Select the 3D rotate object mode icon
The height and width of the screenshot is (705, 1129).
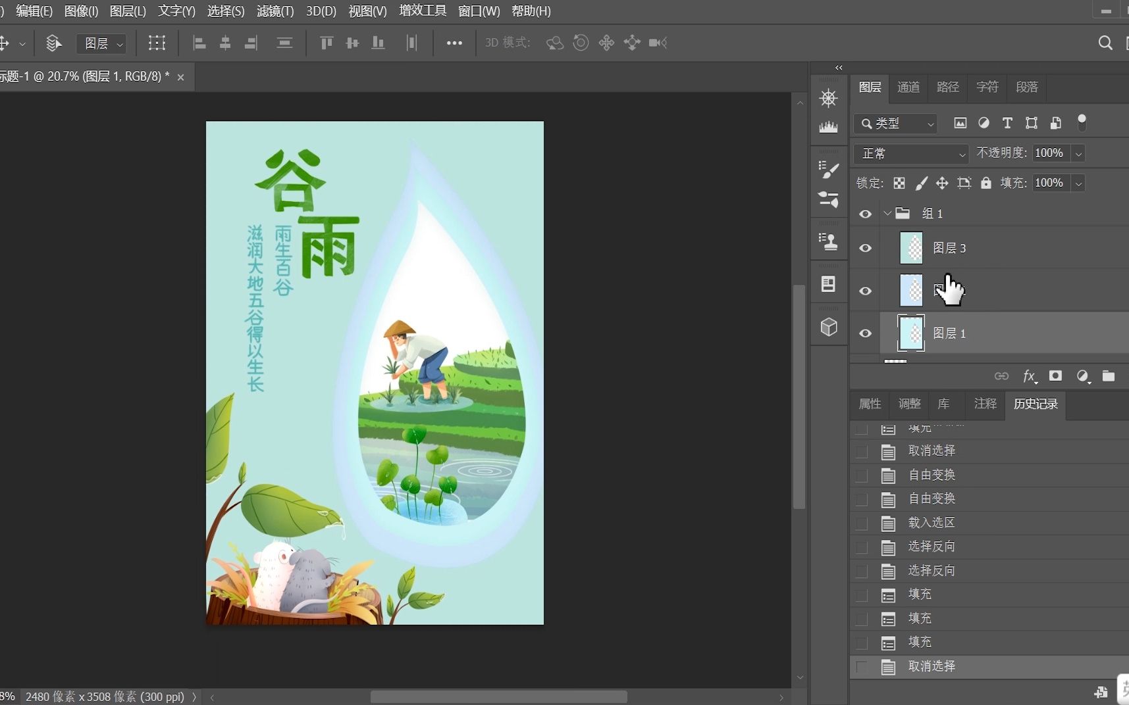coord(555,43)
